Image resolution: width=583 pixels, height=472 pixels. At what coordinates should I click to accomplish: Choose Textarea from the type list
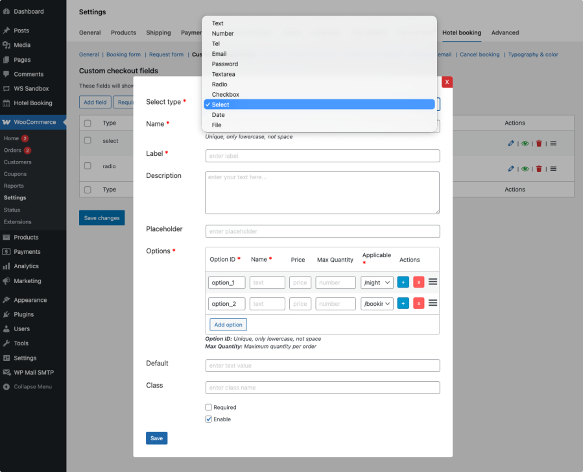223,74
